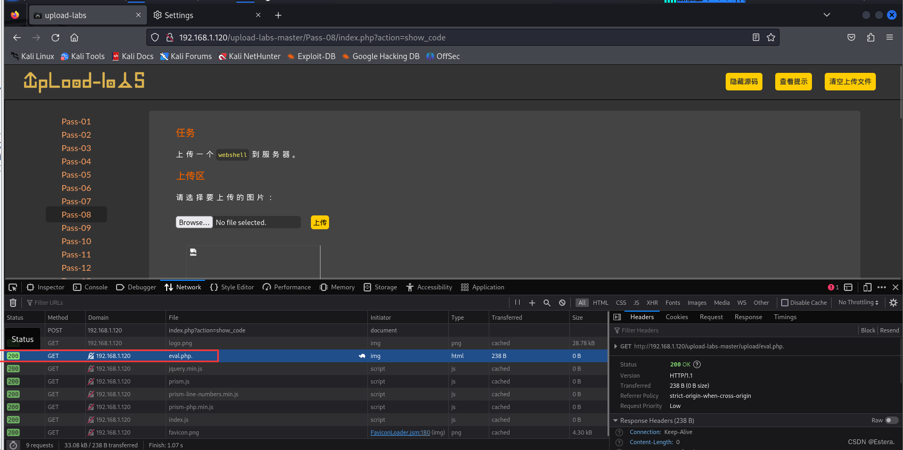Open the network settings gear menu
Image resolution: width=903 pixels, height=450 pixels.
point(893,303)
